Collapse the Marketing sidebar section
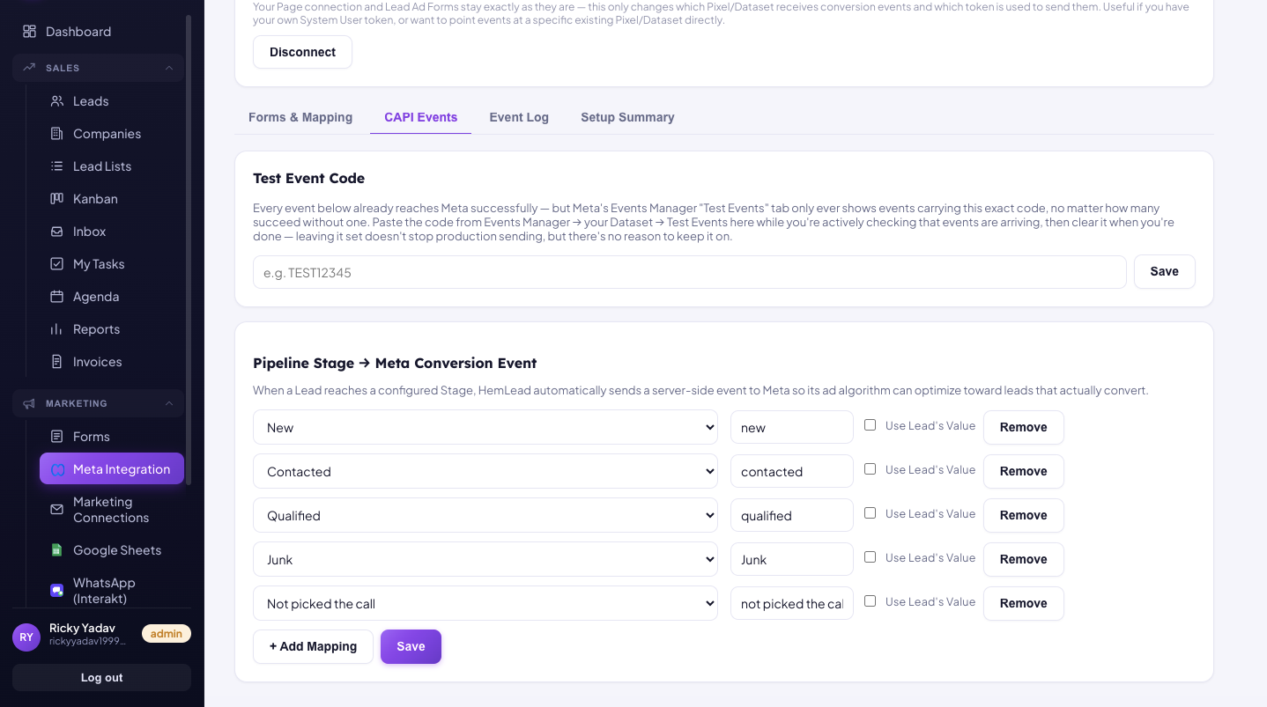This screenshot has width=1267, height=707. click(x=98, y=403)
